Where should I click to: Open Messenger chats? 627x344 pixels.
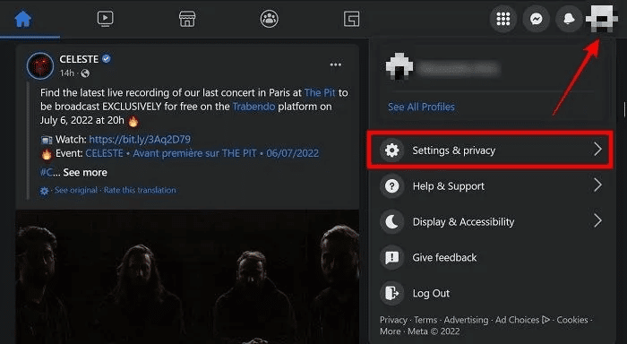[536, 19]
